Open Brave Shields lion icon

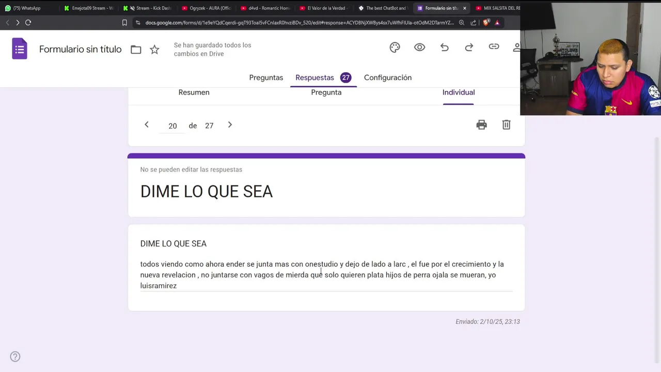(486, 23)
